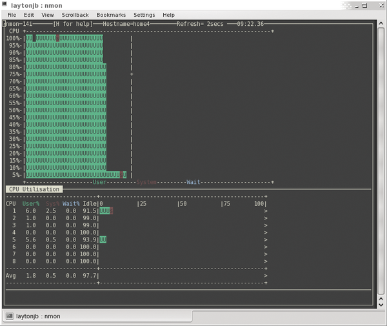Click the 100%- graph axis label
The width and height of the screenshot is (387, 326).
click(14, 38)
